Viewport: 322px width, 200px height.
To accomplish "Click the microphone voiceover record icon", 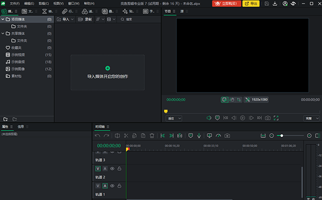I will coord(199,135).
